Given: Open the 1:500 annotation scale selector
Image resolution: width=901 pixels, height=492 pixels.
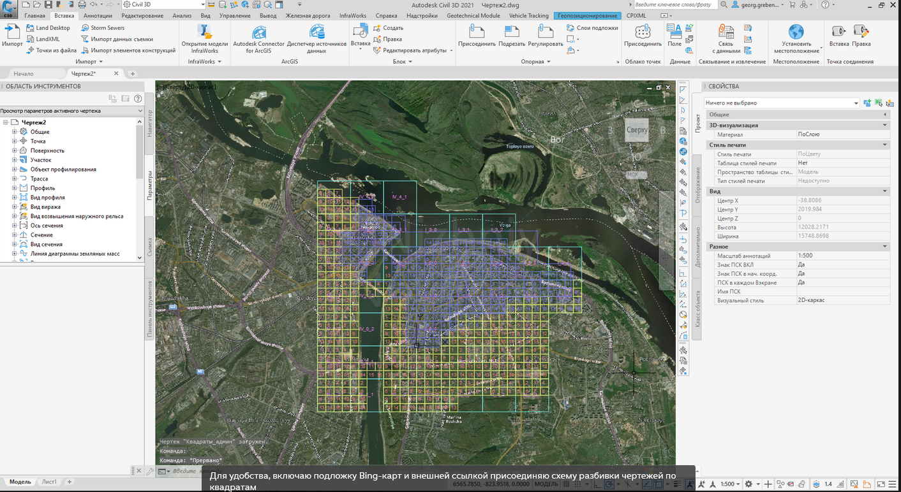Looking at the screenshot, I should [730, 484].
